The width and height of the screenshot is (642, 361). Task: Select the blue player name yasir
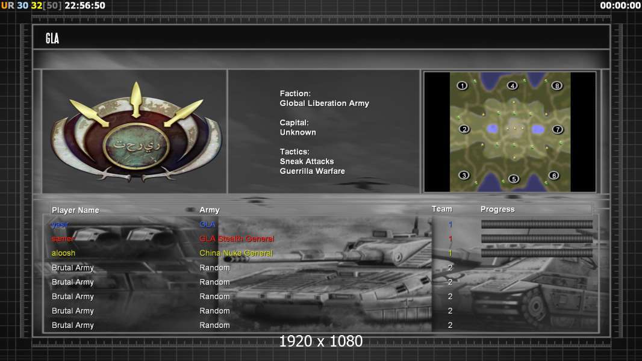(x=60, y=224)
